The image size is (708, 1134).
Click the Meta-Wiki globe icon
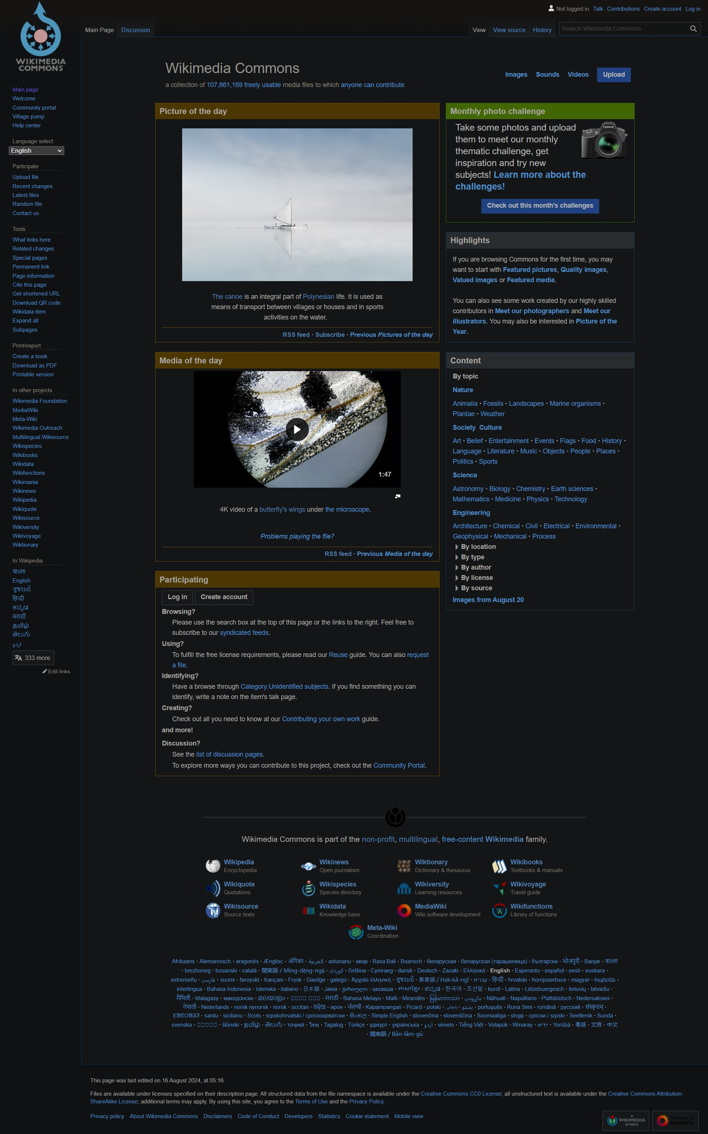pyautogui.click(x=356, y=932)
